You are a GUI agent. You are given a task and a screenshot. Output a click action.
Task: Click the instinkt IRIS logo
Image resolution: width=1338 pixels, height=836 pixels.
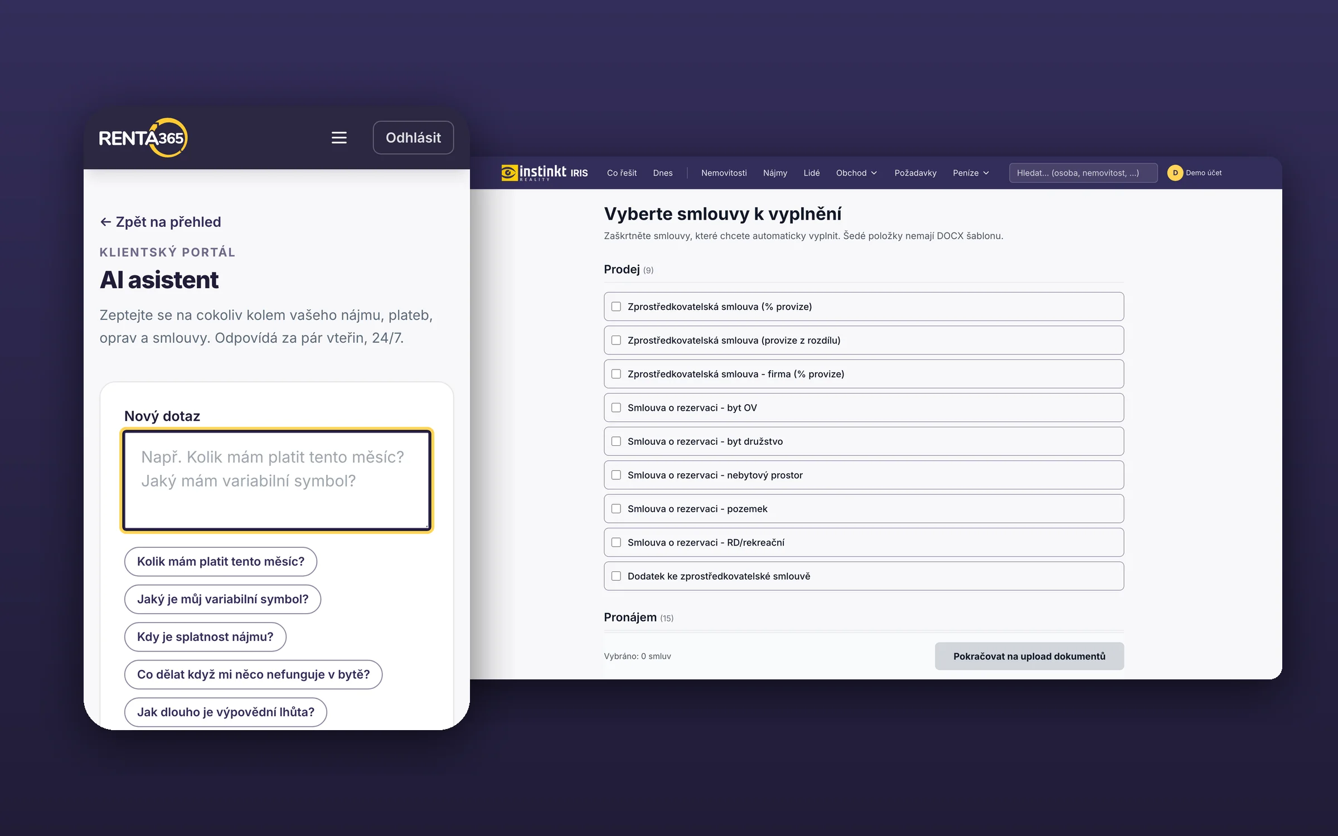[544, 173]
